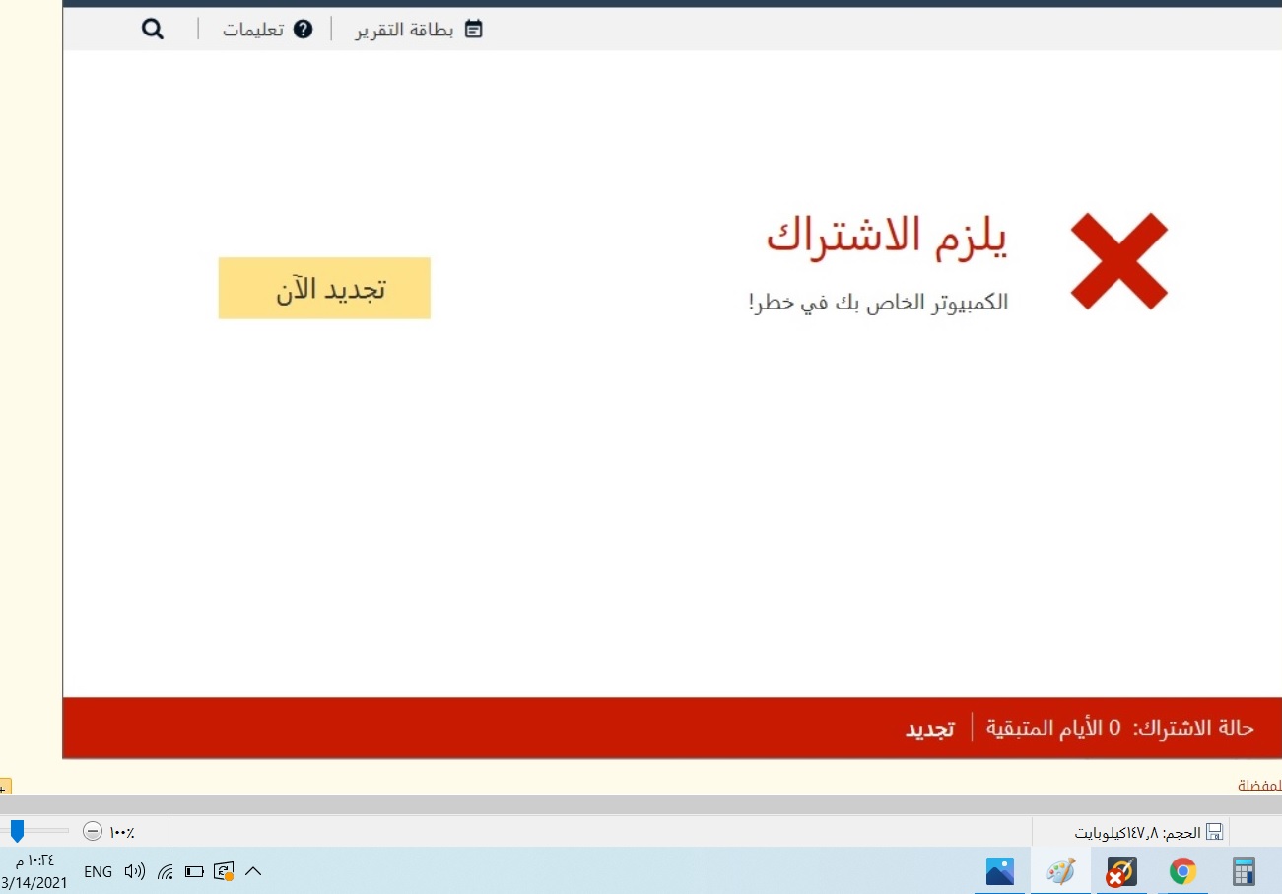Open the clock and date flyout
1282x894 pixels.
pos(34,871)
